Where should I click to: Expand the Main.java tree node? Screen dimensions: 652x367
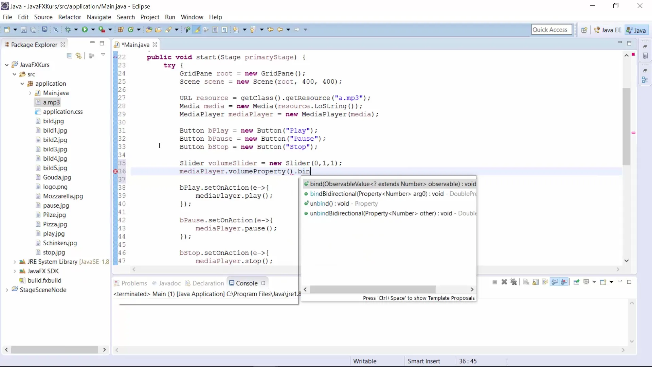click(30, 93)
